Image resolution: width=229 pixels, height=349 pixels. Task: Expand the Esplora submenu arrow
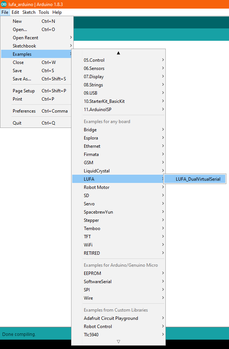[163, 138]
